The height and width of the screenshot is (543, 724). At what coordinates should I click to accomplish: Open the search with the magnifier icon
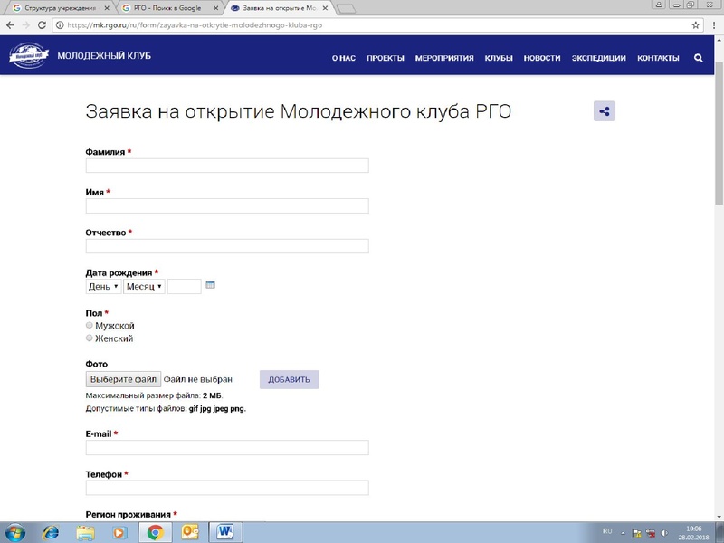pos(697,57)
